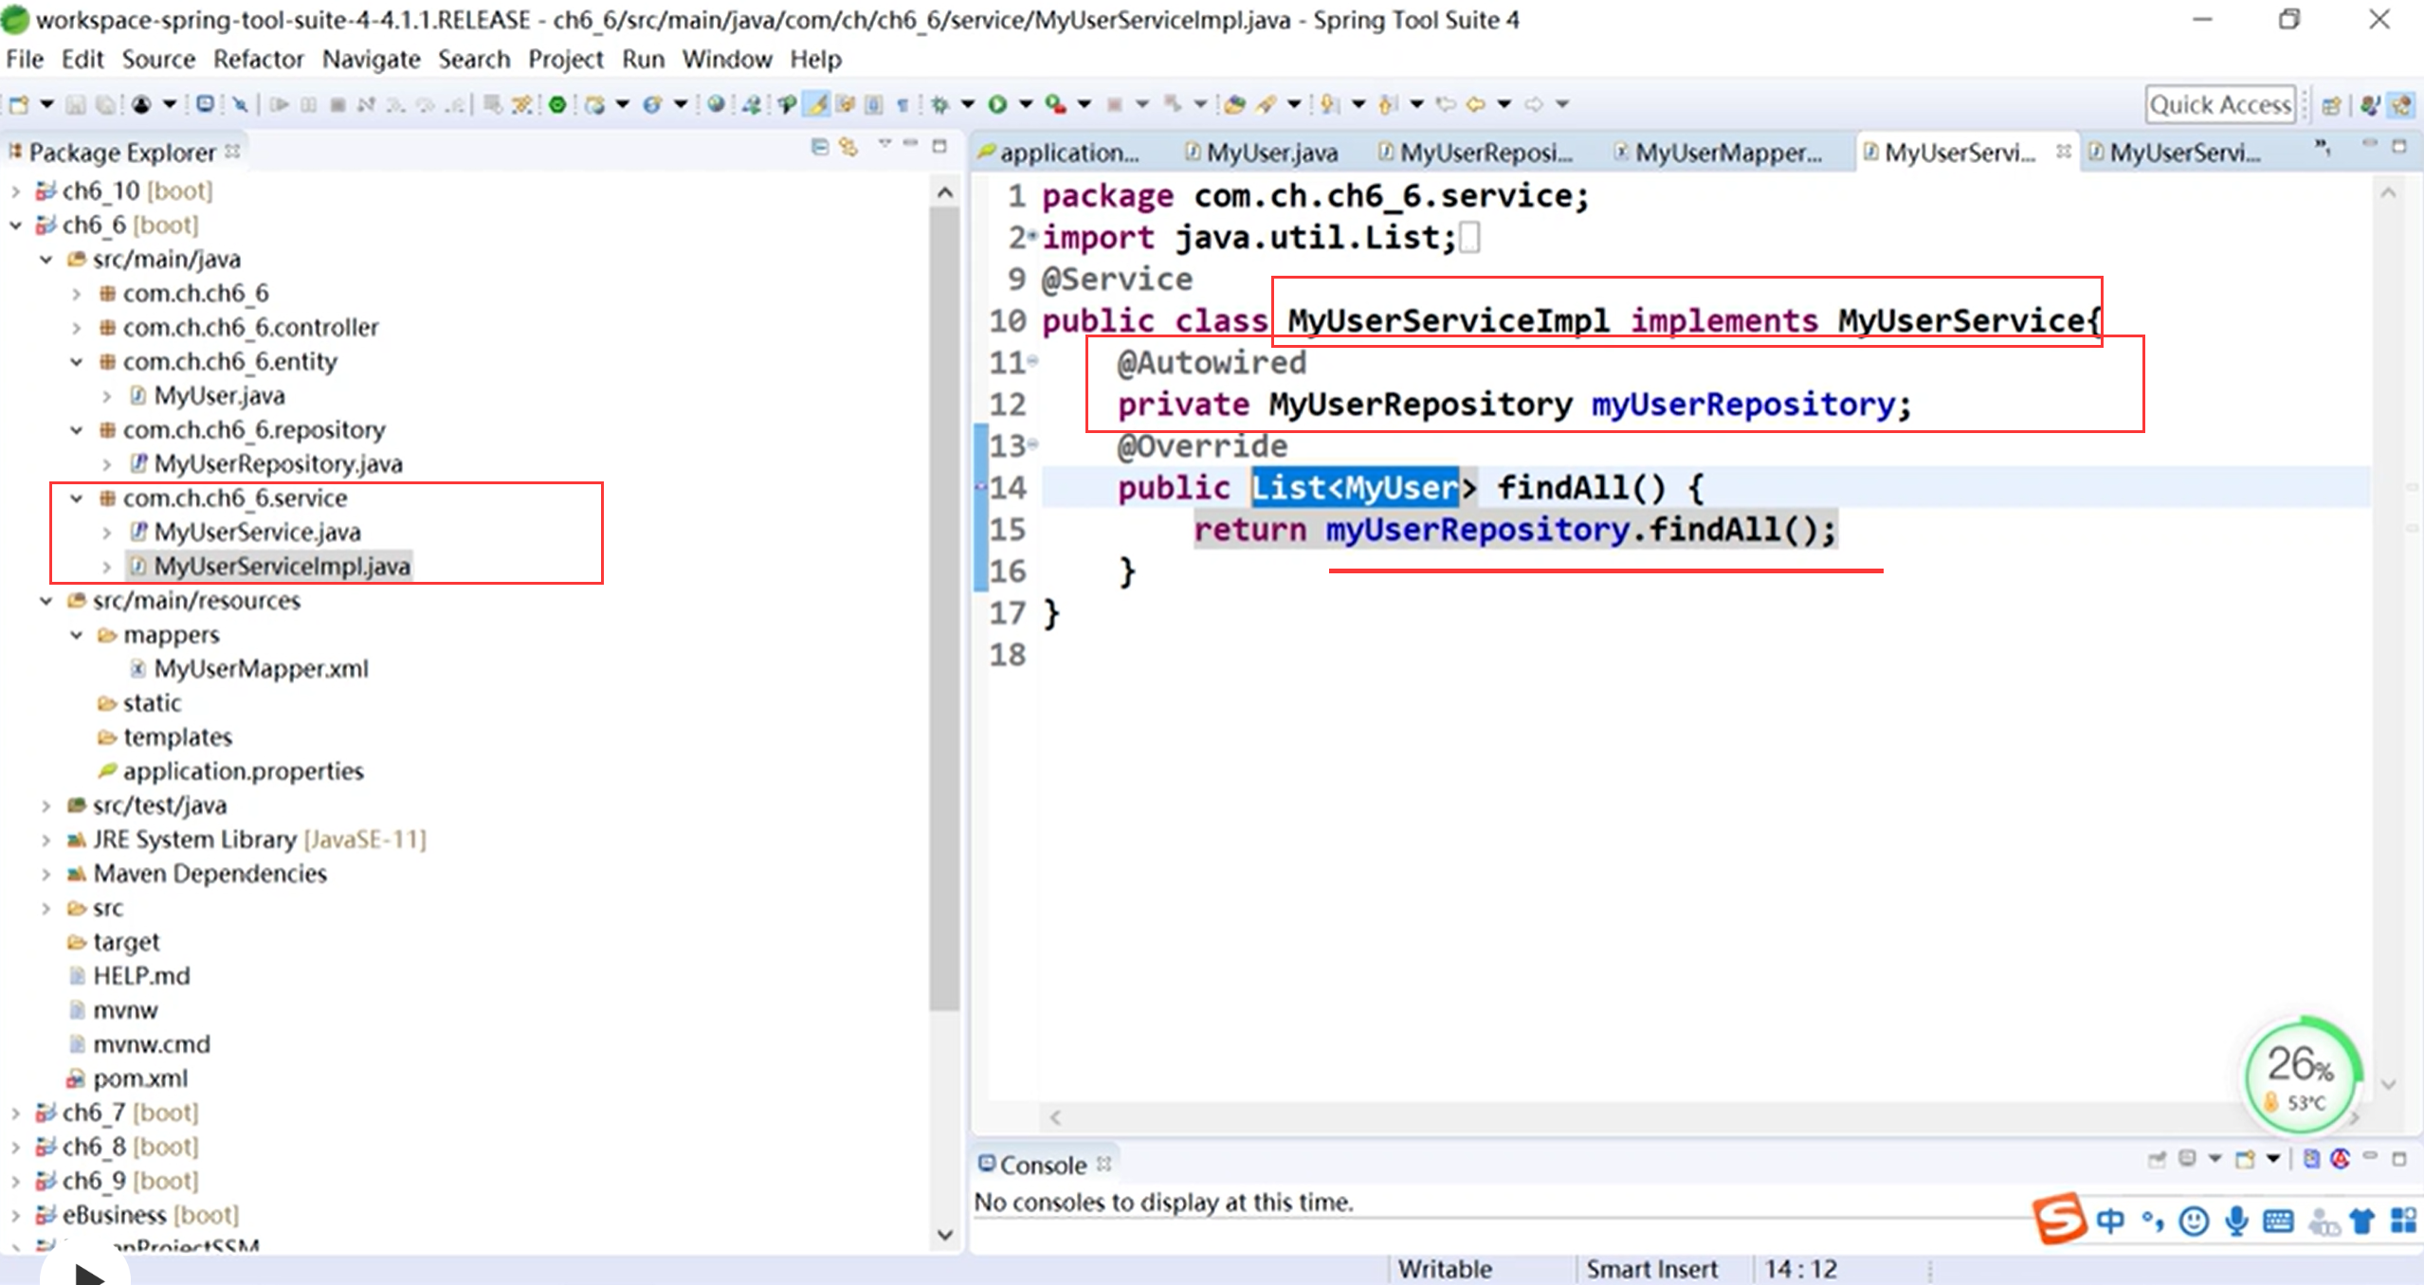
Task: Open the Open Perspective toolbar icon
Action: coord(2331,105)
